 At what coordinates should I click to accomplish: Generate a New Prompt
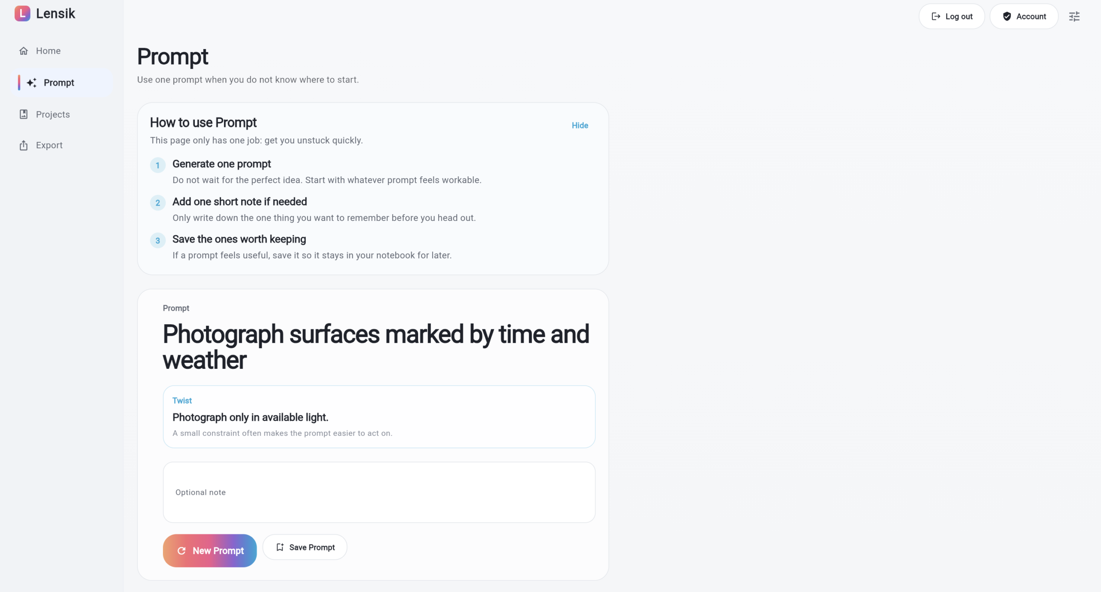click(210, 551)
